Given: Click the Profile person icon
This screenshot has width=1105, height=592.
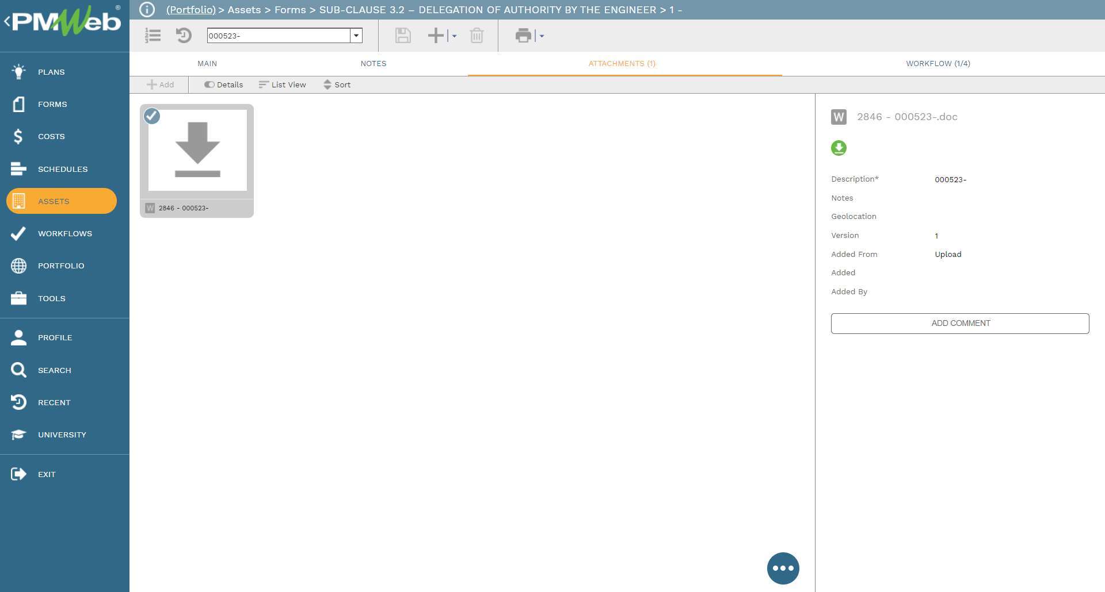Looking at the screenshot, I should [x=18, y=337].
